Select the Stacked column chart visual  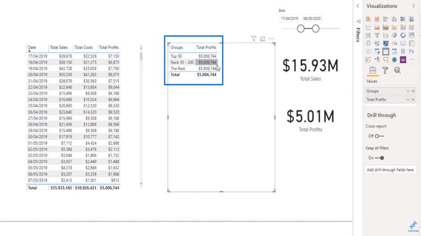click(377, 19)
